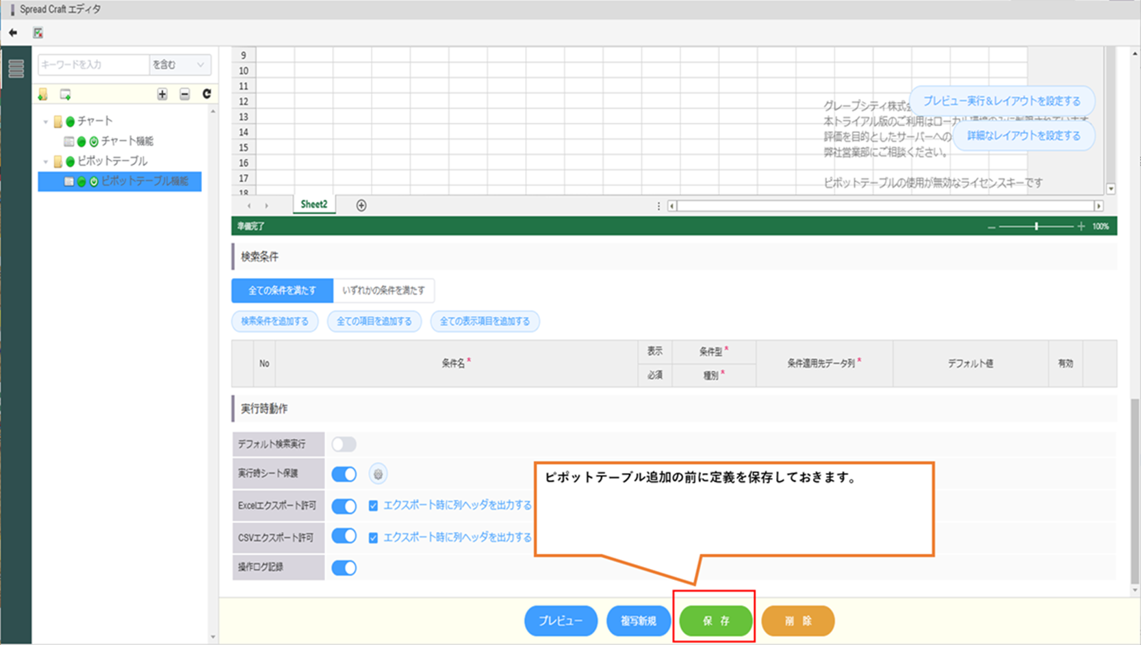Image resolution: width=1141 pixels, height=645 pixels.
Task: Add a new sheet next to Sheet2
Action: pos(361,205)
